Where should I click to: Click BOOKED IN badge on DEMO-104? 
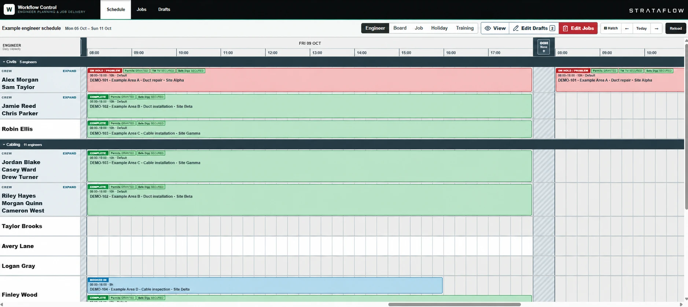(x=98, y=280)
